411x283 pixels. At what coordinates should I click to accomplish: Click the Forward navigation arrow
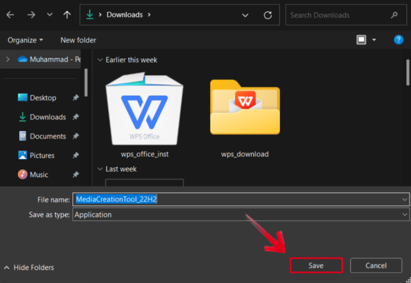point(31,15)
